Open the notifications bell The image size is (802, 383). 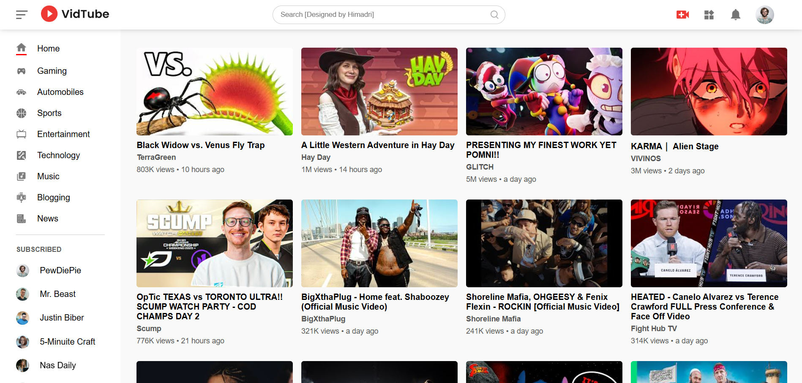[736, 15]
